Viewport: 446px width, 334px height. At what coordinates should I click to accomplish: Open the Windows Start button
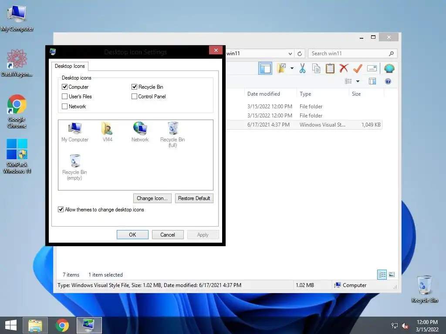click(x=11, y=325)
